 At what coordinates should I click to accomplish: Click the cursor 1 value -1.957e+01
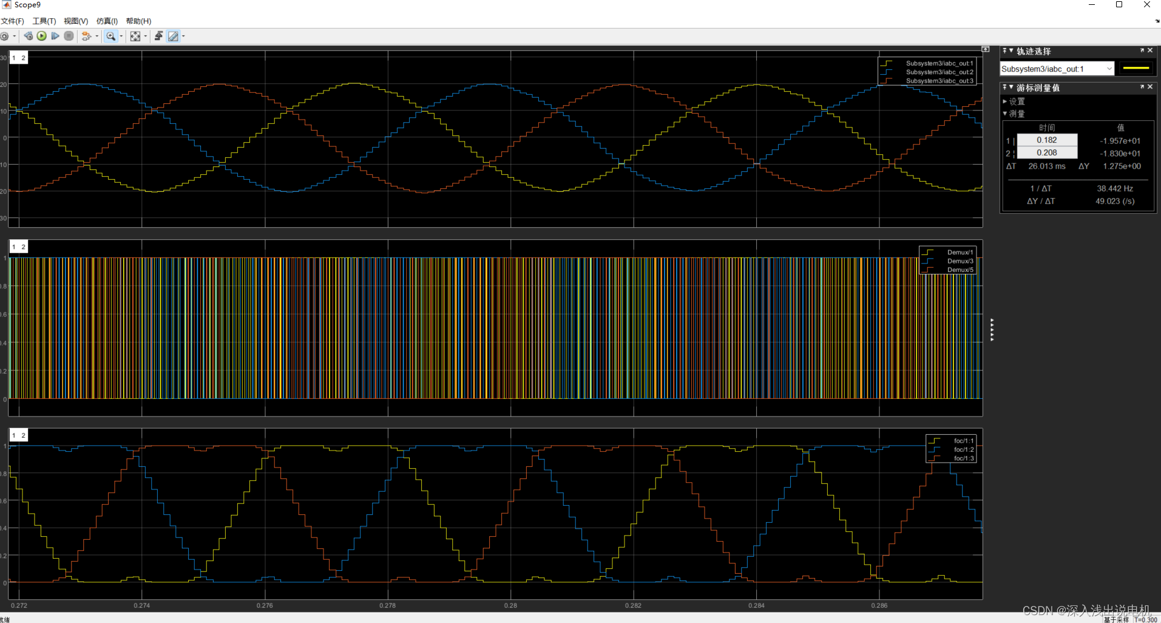pos(1120,141)
